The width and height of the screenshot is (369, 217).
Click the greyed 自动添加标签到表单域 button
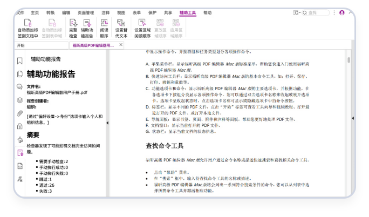coord(52,29)
